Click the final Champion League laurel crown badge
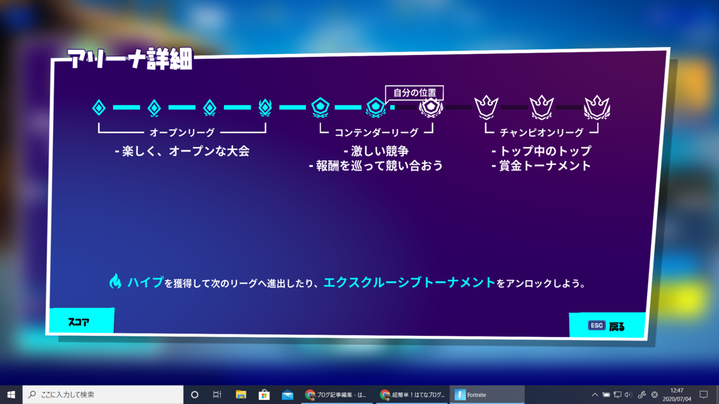Viewport: 719px width, 404px height. (x=597, y=108)
